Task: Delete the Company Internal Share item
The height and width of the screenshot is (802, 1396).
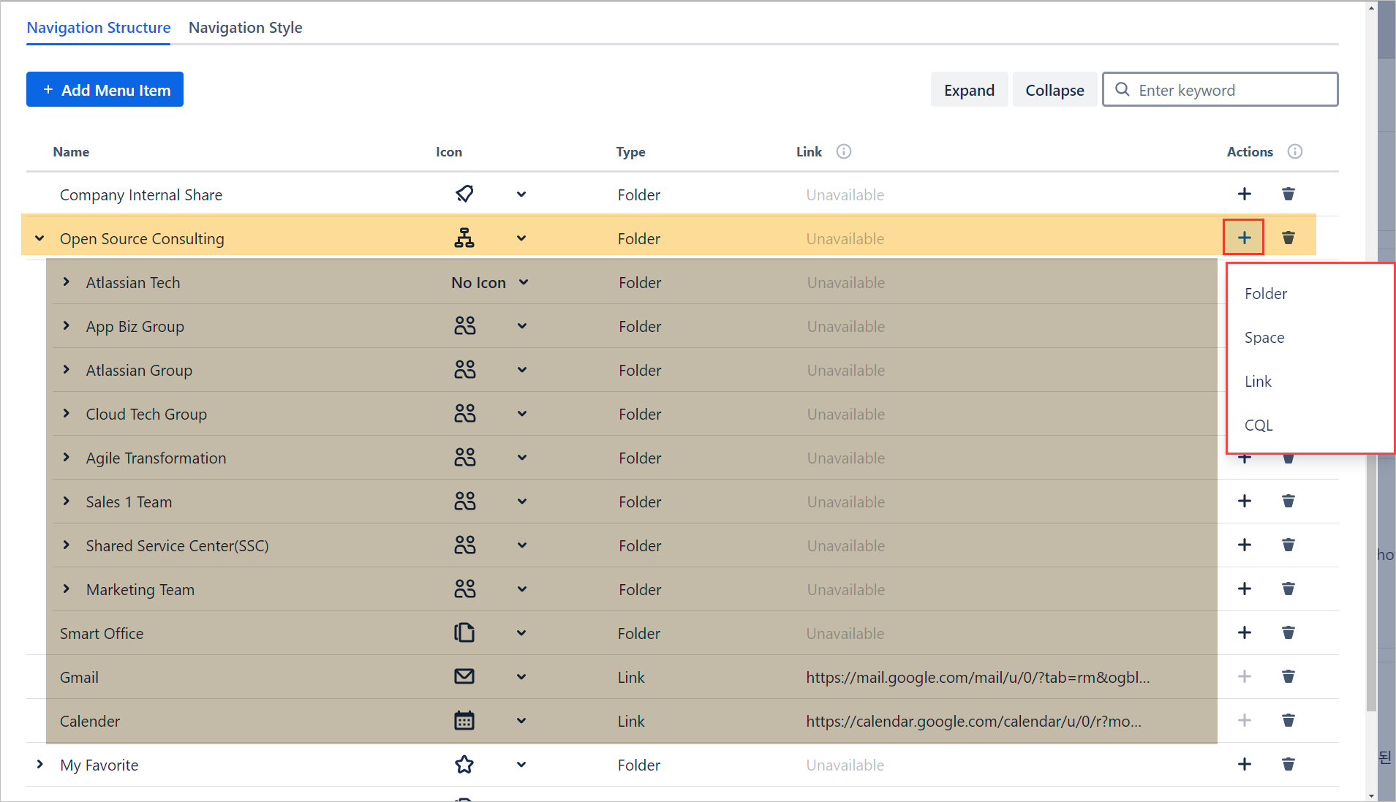Action: 1289,194
